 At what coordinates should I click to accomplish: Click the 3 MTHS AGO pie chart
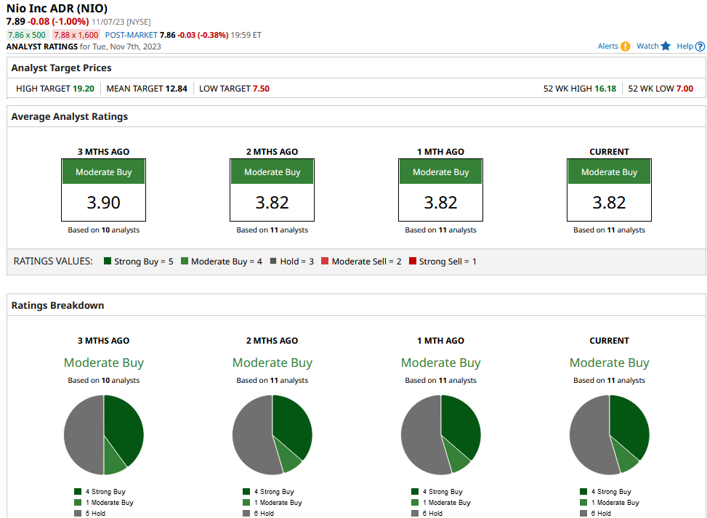[104, 435]
